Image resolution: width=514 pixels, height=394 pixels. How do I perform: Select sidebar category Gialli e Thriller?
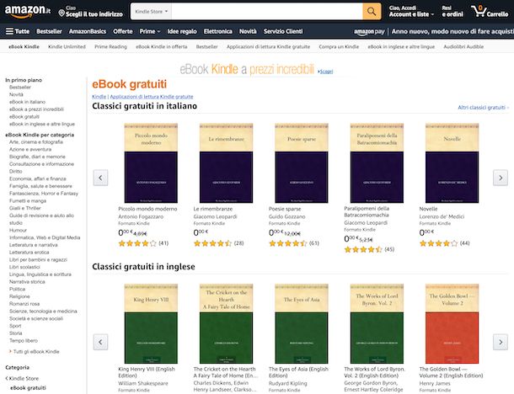[25, 208]
